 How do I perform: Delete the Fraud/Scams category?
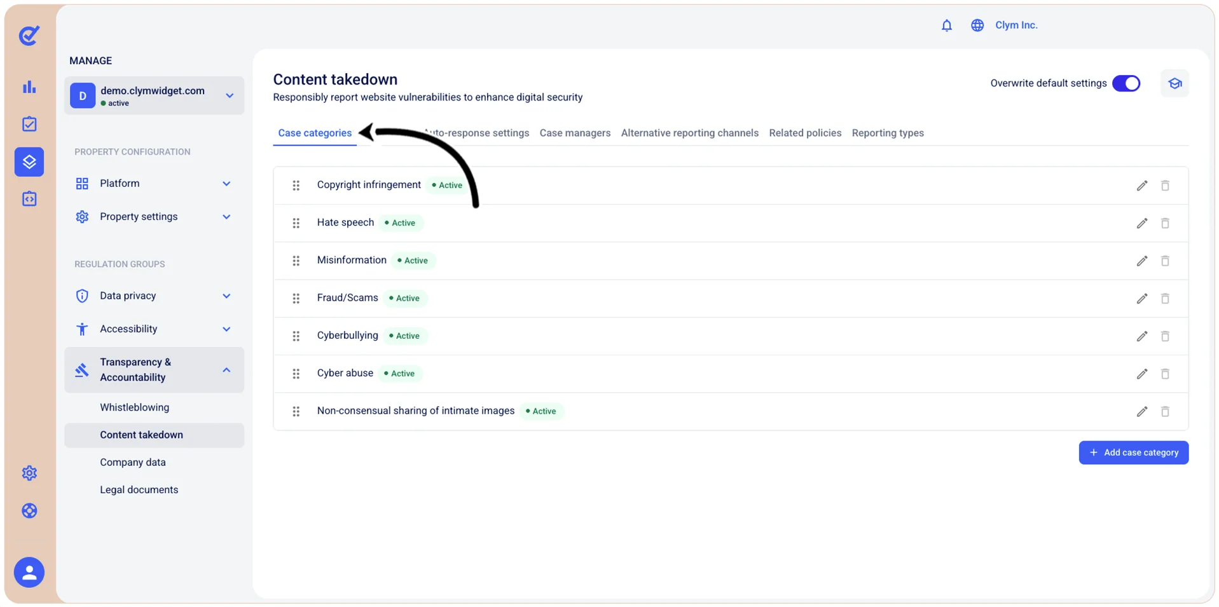pos(1165,298)
